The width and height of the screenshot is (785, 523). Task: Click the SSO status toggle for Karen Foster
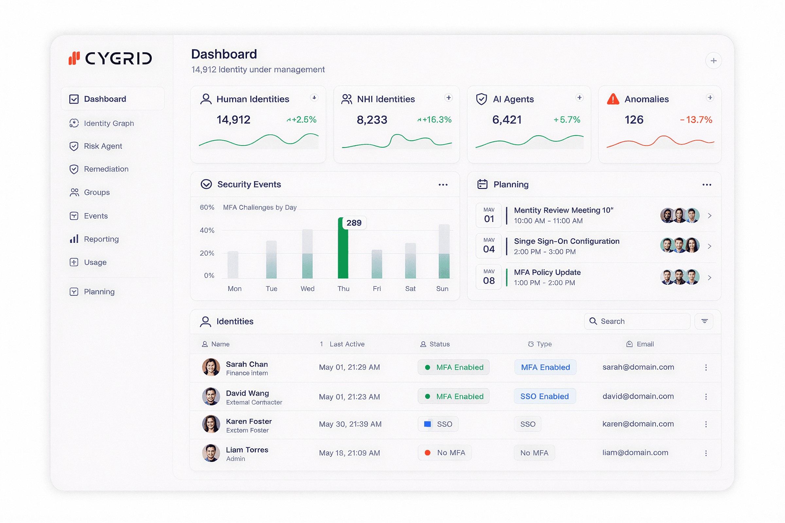coord(438,424)
